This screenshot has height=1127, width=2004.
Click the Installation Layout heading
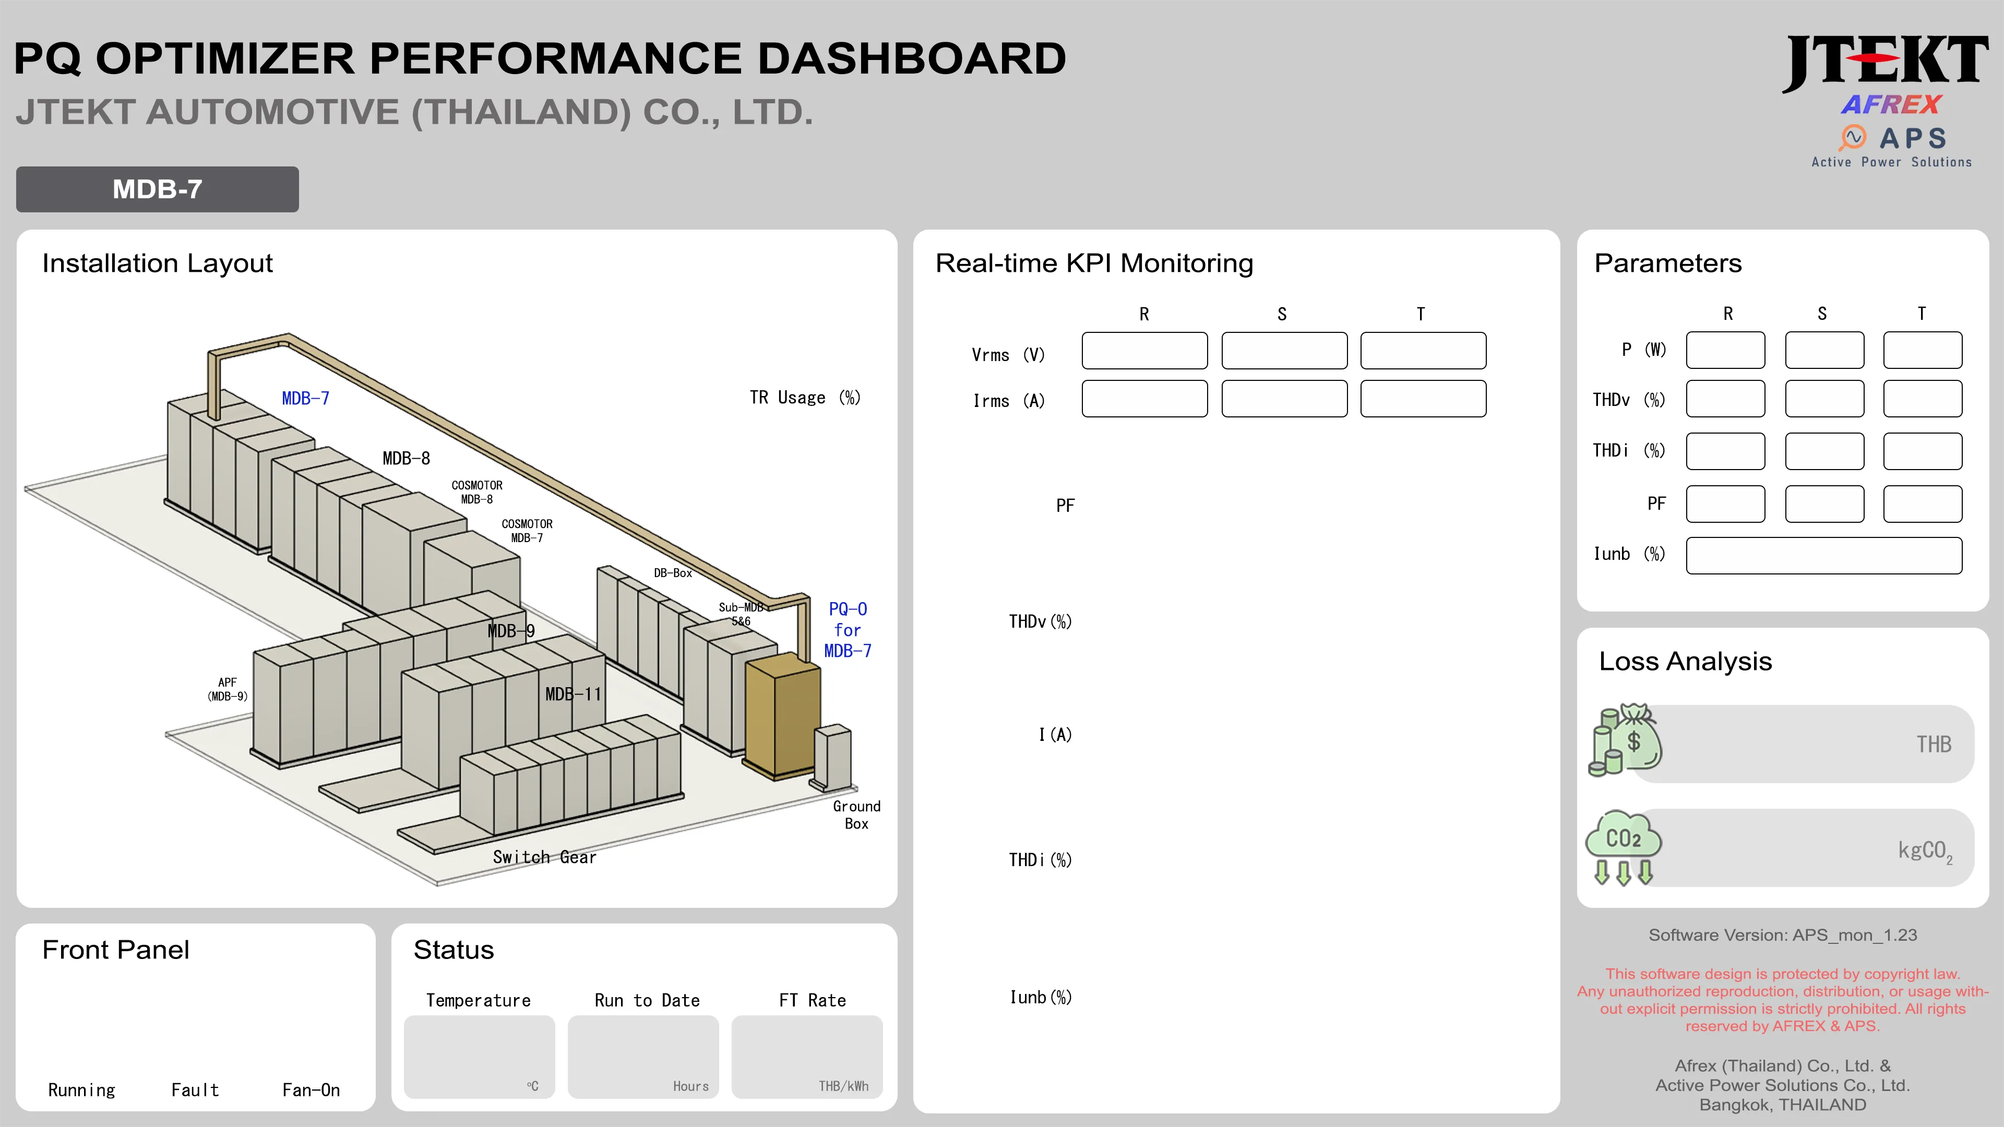click(x=157, y=263)
